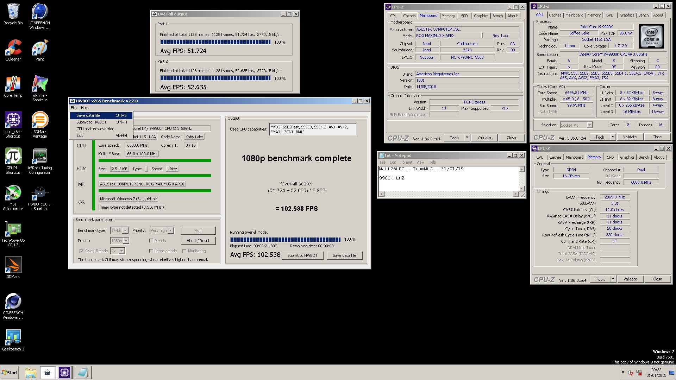Click the Run button
Viewport: 676px width, 380px height.
pyautogui.click(x=198, y=230)
